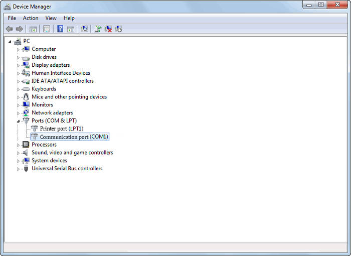Screen dimensions: 351x256
Task: Click the blue Help question mark icon
Action: coord(60,29)
